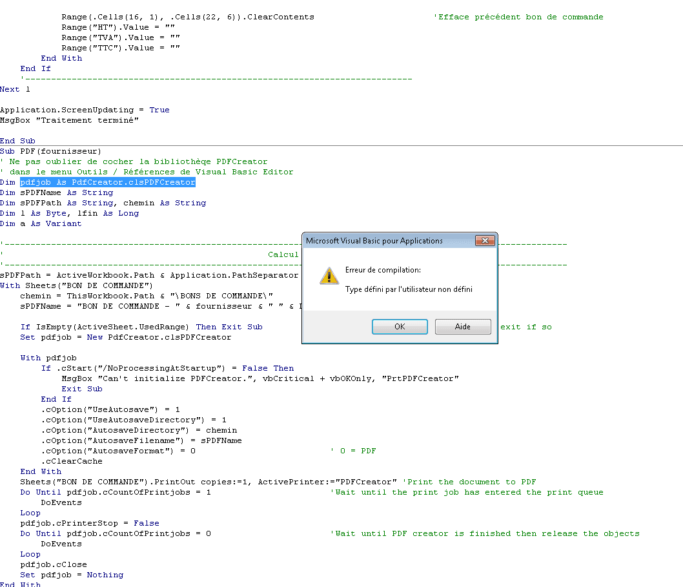
Task: Click the dialog title 'Microsoft Visual Basic pour Applications'
Action: (374, 241)
